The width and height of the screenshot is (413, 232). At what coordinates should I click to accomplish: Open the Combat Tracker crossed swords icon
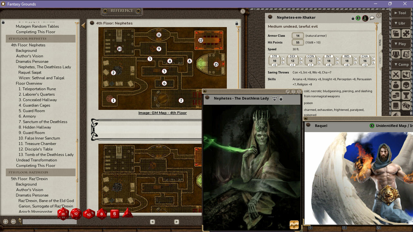point(396,74)
